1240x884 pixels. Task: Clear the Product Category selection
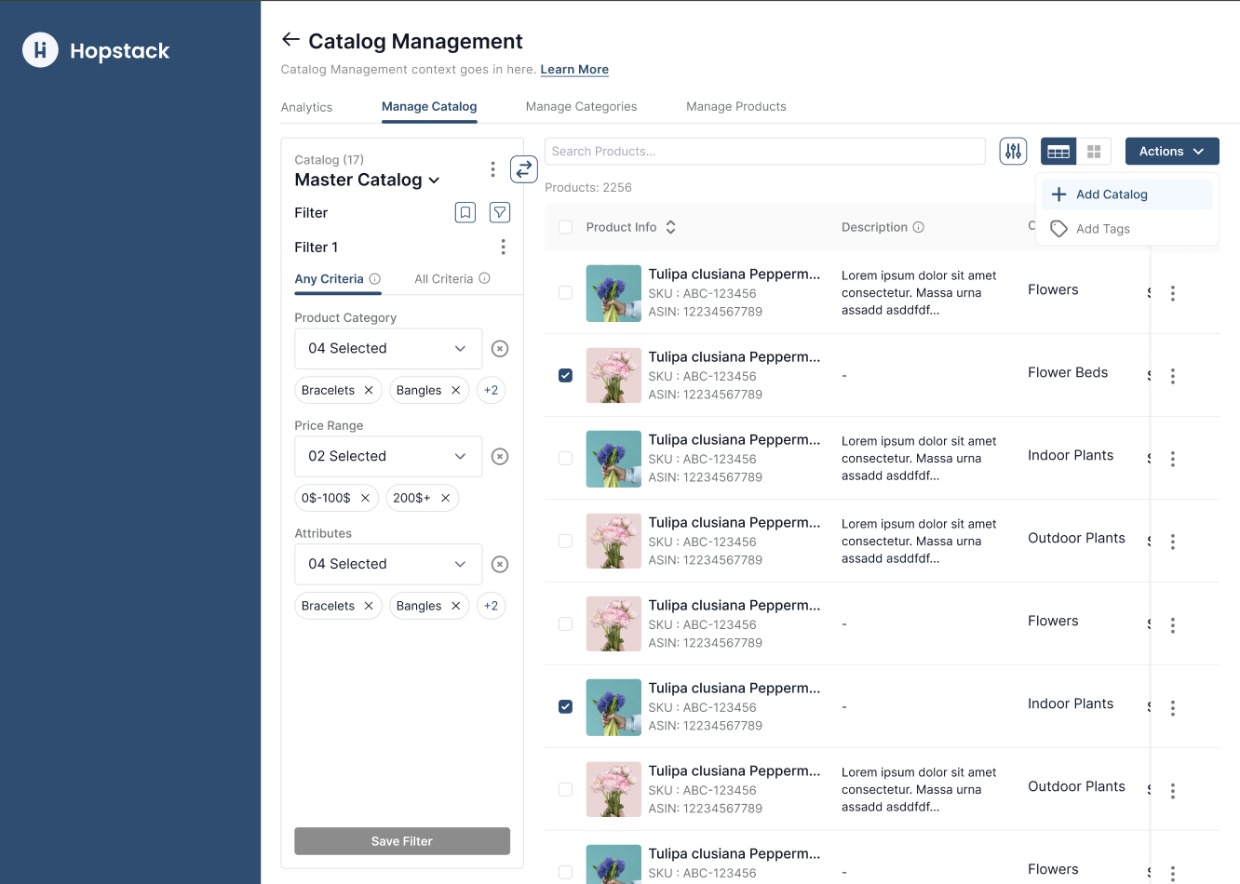tap(500, 349)
